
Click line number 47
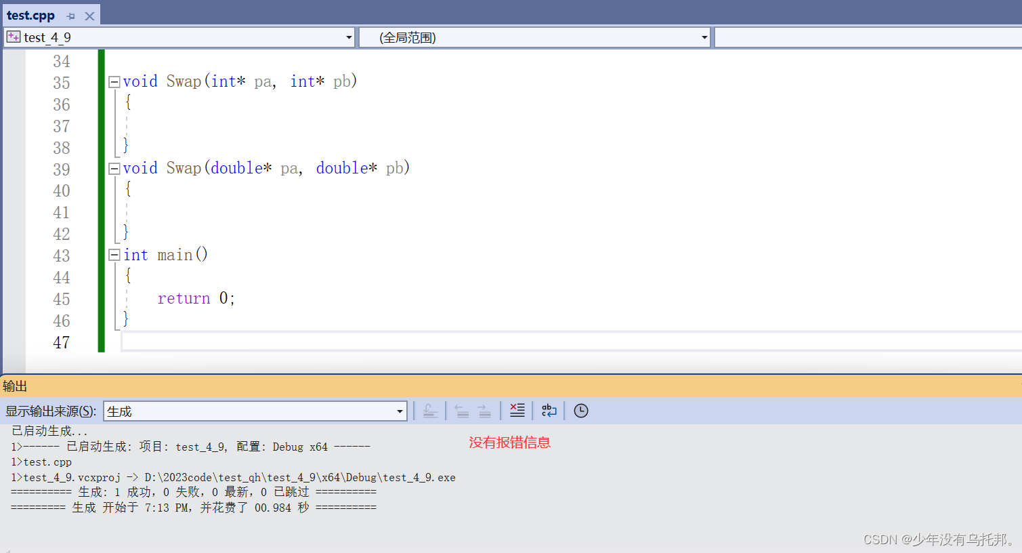pos(62,342)
